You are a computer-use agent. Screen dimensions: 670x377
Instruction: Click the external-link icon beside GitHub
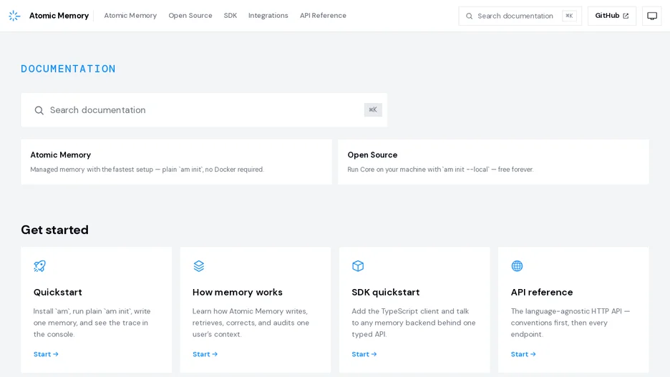coord(626,16)
